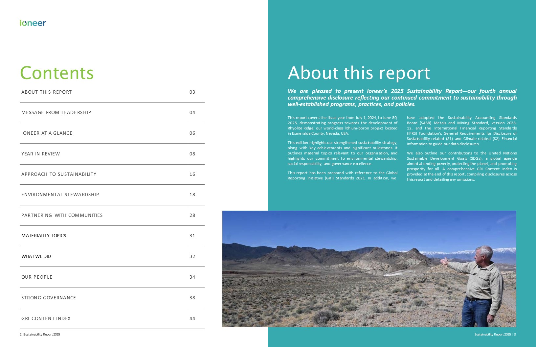536x347 pixels.
Task: Jump to Approach To Sustainability
Action: point(59,174)
